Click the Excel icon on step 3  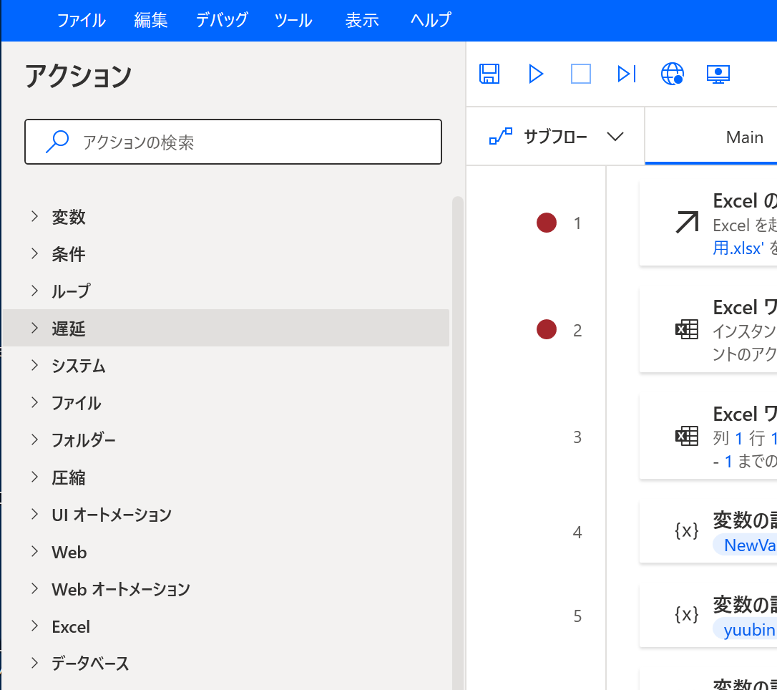coord(687,436)
